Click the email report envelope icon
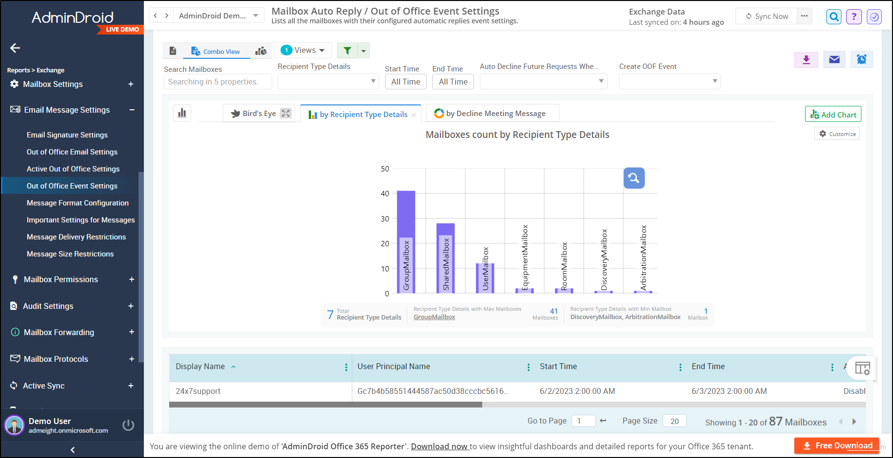The width and height of the screenshot is (893, 458). pyautogui.click(x=834, y=60)
